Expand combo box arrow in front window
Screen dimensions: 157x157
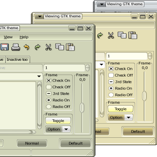coord(39,76)
